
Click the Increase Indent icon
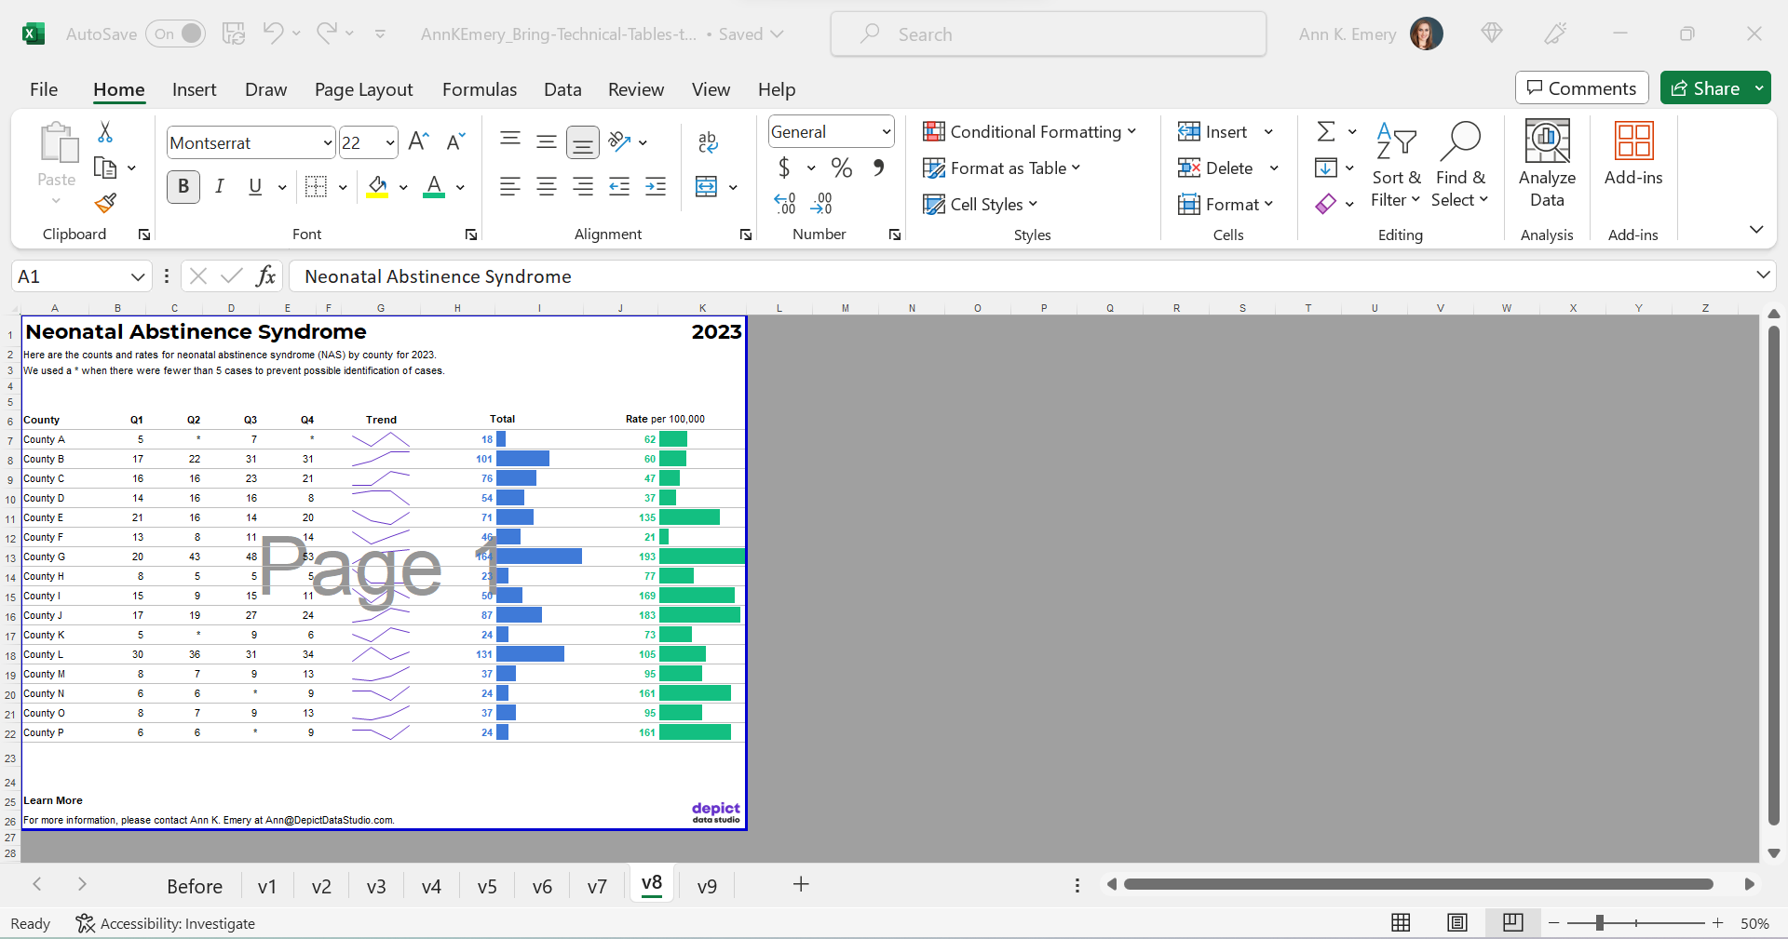pyautogui.click(x=656, y=186)
